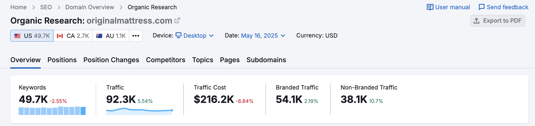The height and width of the screenshot is (126, 535).
Task: Select the US 49.7K database
Action: point(32,36)
